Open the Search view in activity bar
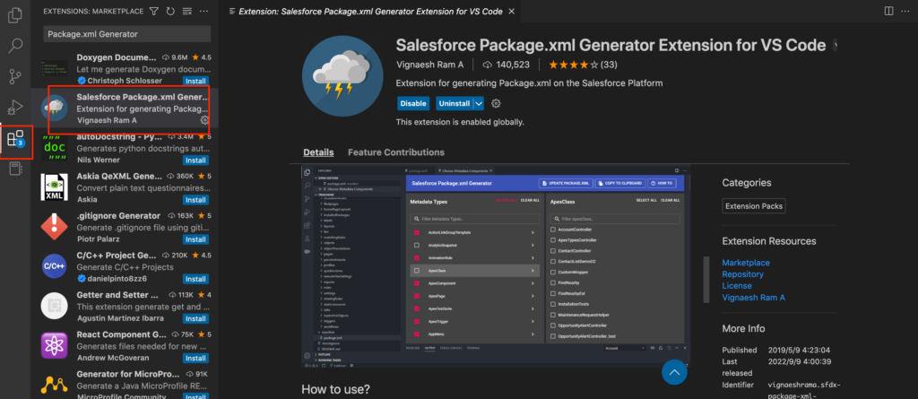 [x=15, y=45]
